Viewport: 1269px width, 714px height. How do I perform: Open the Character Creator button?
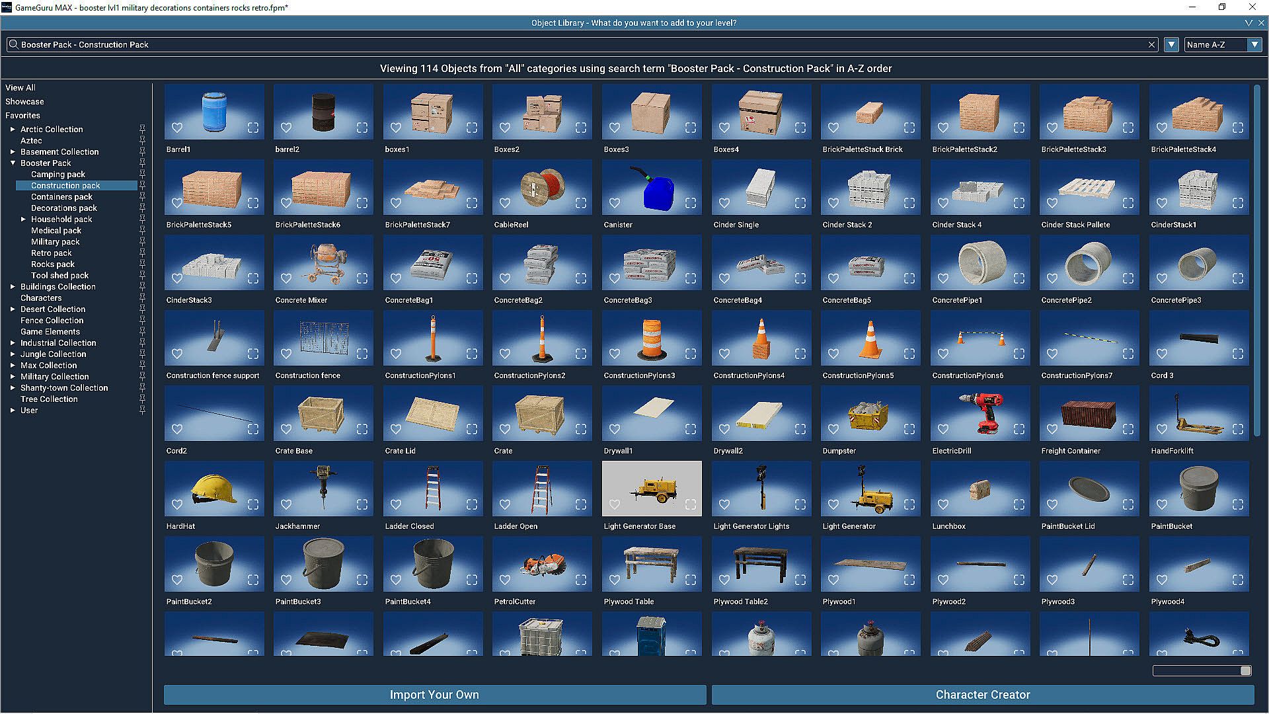[982, 695]
